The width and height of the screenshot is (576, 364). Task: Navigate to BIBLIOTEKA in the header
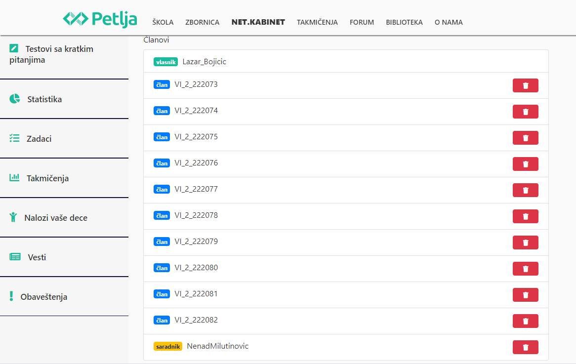pyautogui.click(x=404, y=22)
